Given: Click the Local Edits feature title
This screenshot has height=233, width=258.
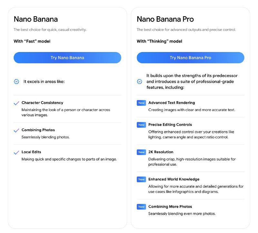Looking at the screenshot, I should 31,152.
